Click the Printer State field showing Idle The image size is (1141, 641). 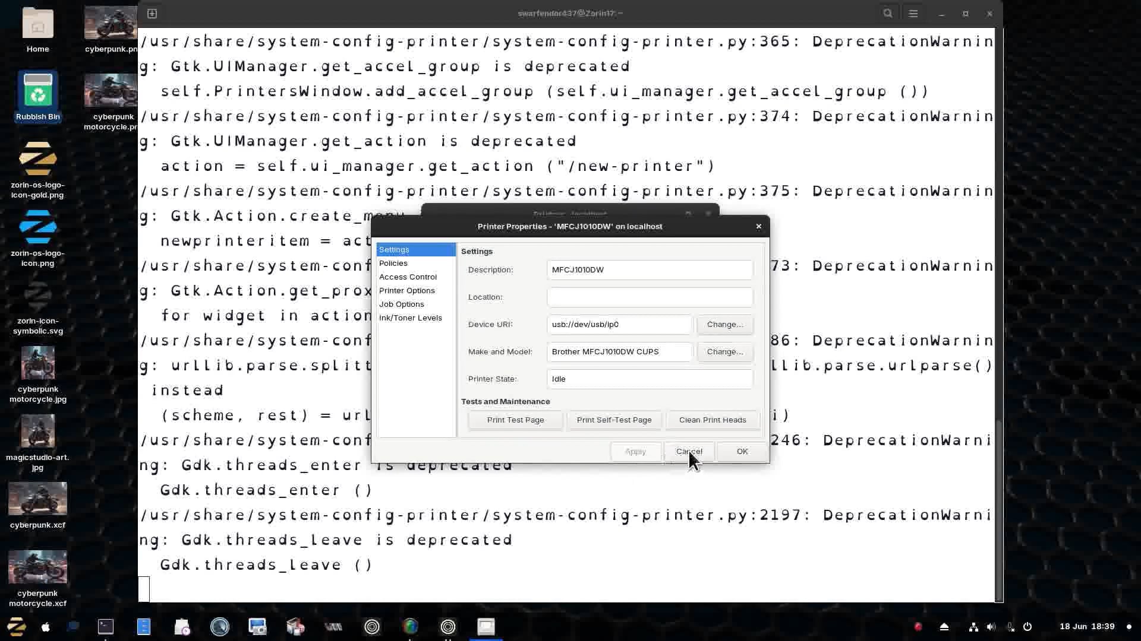(x=650, y=379)
